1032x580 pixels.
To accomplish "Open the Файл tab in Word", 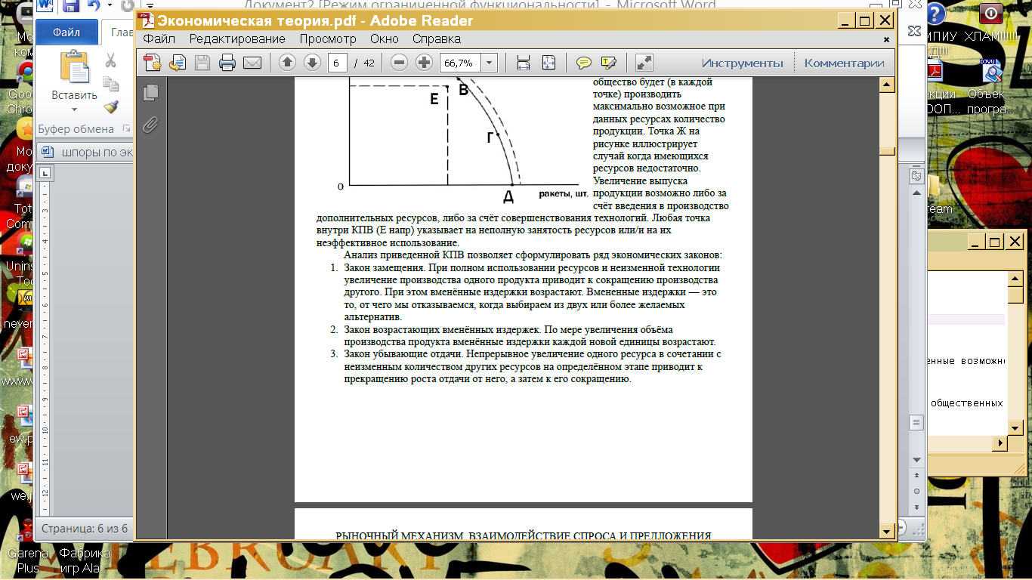I will [x=67, y=32].
